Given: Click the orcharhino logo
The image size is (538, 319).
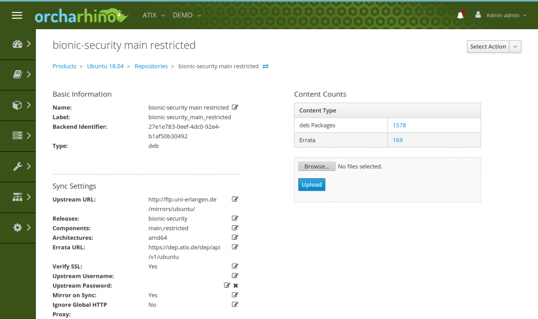Looking at the screenshot, I should (81, 16).
